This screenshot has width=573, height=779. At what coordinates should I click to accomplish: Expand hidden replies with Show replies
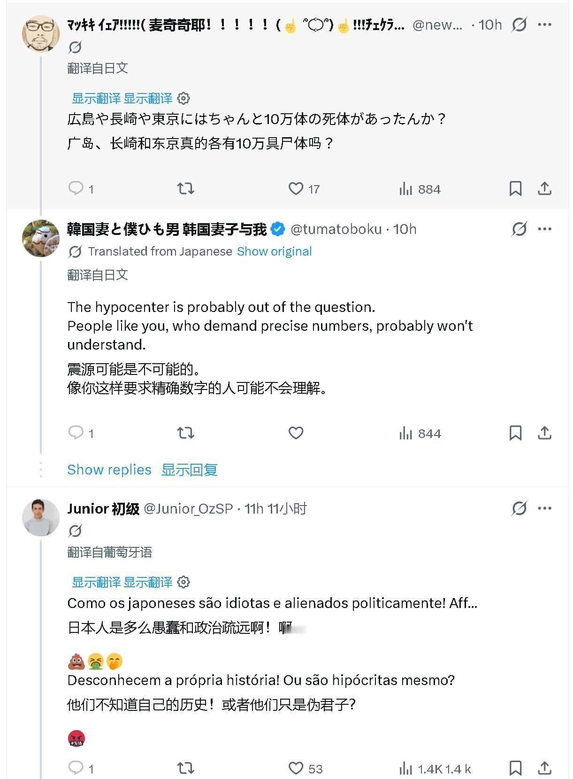click(x=109, y=469)
